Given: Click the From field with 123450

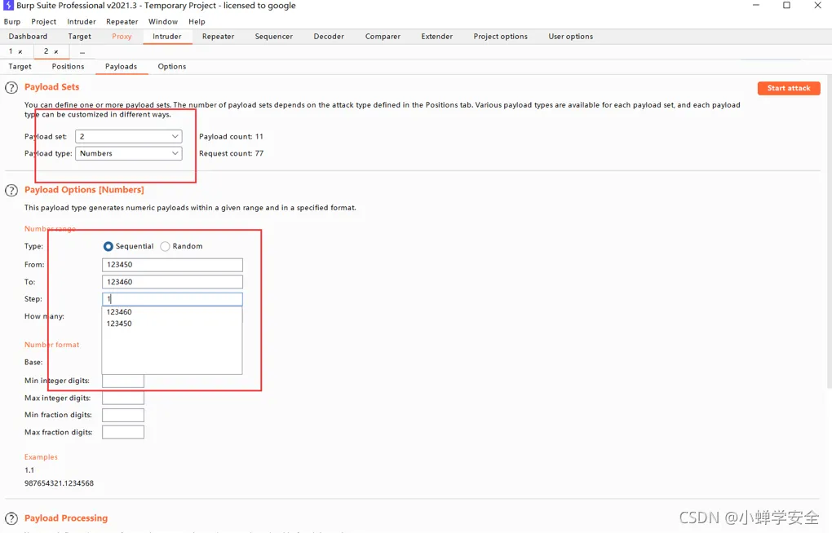Looking at the screenshot, I should pyautogui.click(x=172, y=265).
